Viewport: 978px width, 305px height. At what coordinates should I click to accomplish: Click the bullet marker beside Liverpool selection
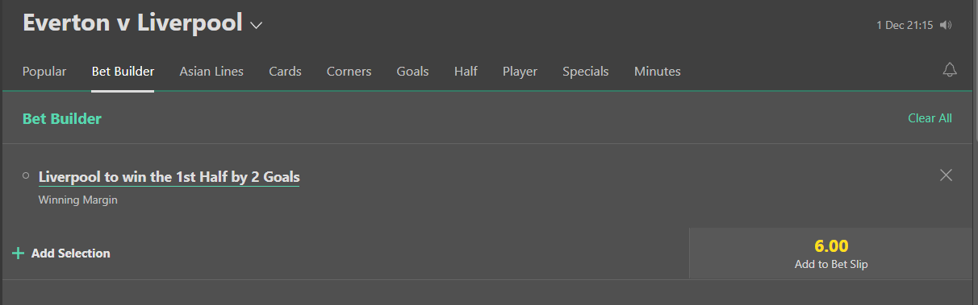pyautogui.click(x=26, y=175)
